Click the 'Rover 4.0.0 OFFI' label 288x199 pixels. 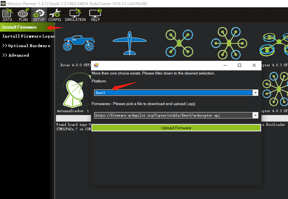pos(76,65)
